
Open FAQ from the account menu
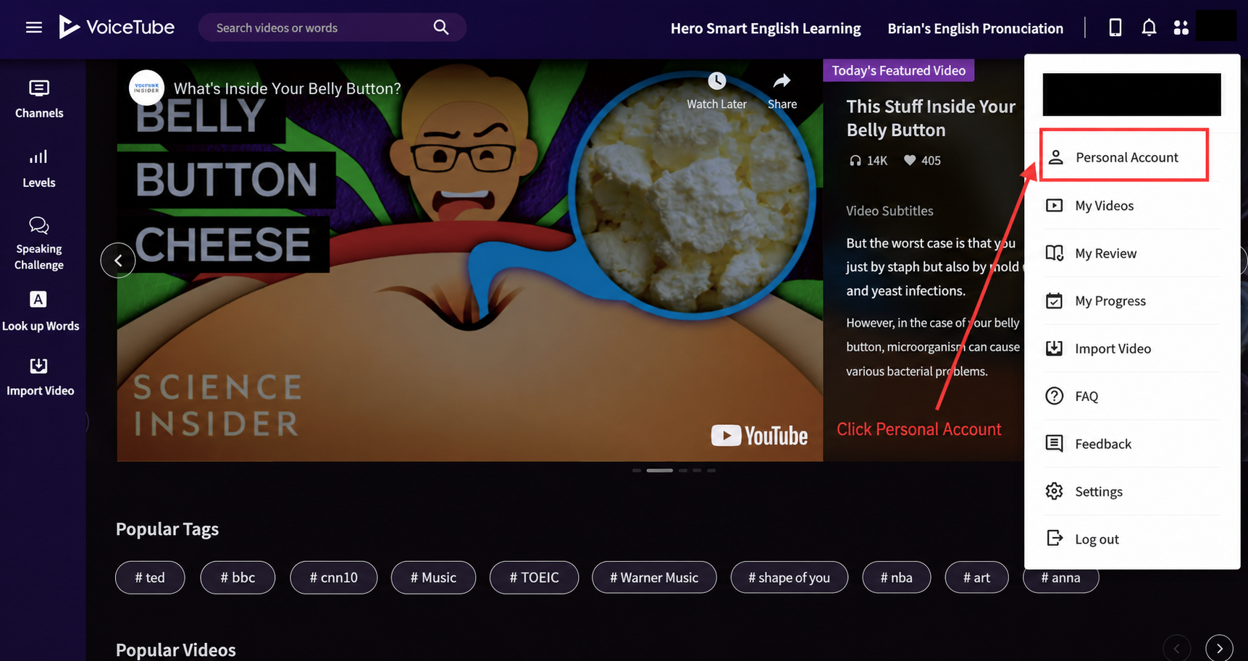coord(1132,397)
